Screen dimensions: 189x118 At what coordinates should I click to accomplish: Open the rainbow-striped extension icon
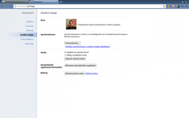(x=169, y=6)
